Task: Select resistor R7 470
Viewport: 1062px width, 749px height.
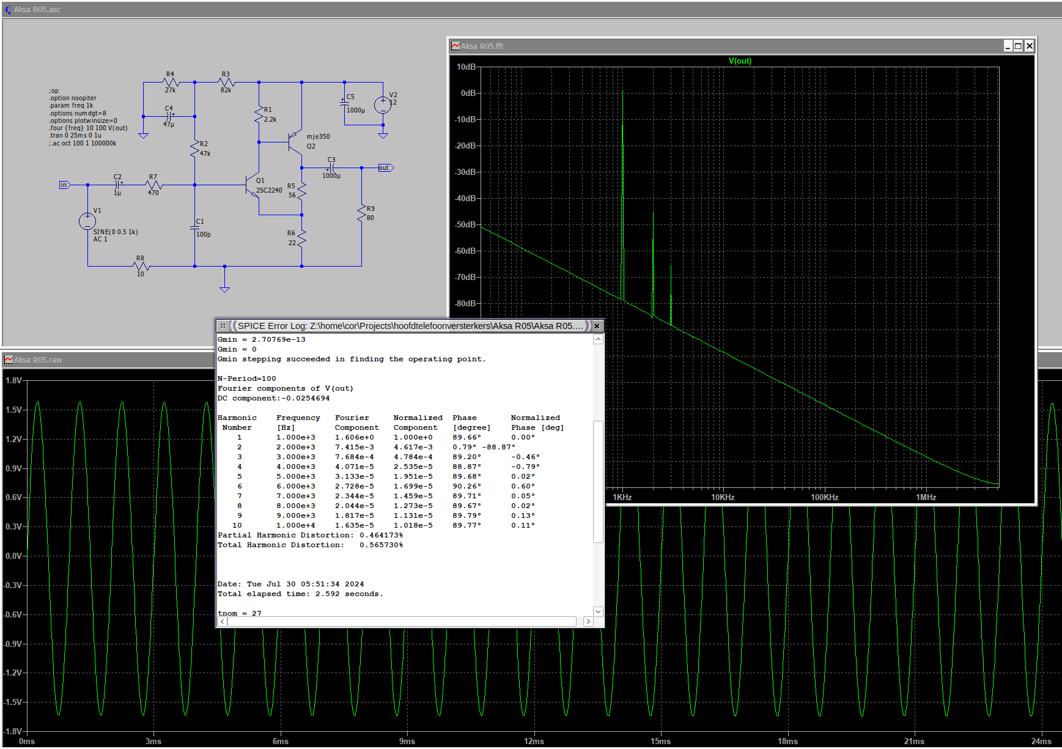Action: tap(153, 185)
